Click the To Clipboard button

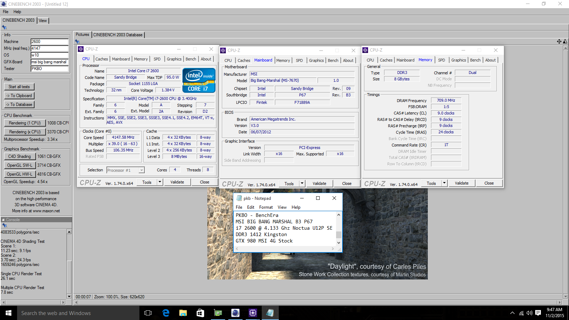(x=19, y=96)
